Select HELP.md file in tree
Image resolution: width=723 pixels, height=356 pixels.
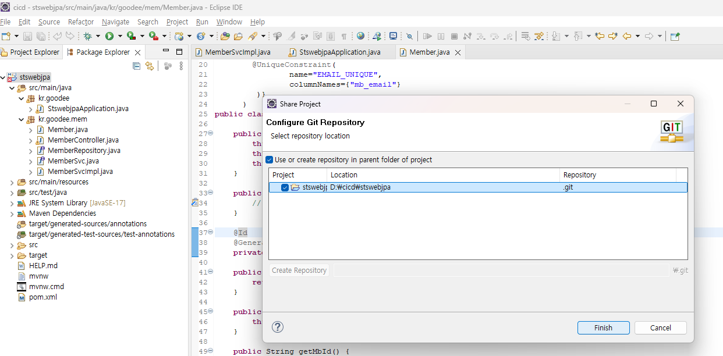tap(43, 266)
